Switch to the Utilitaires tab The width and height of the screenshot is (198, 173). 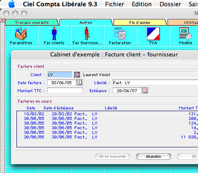pyautogui.click(x=183, y=22)
